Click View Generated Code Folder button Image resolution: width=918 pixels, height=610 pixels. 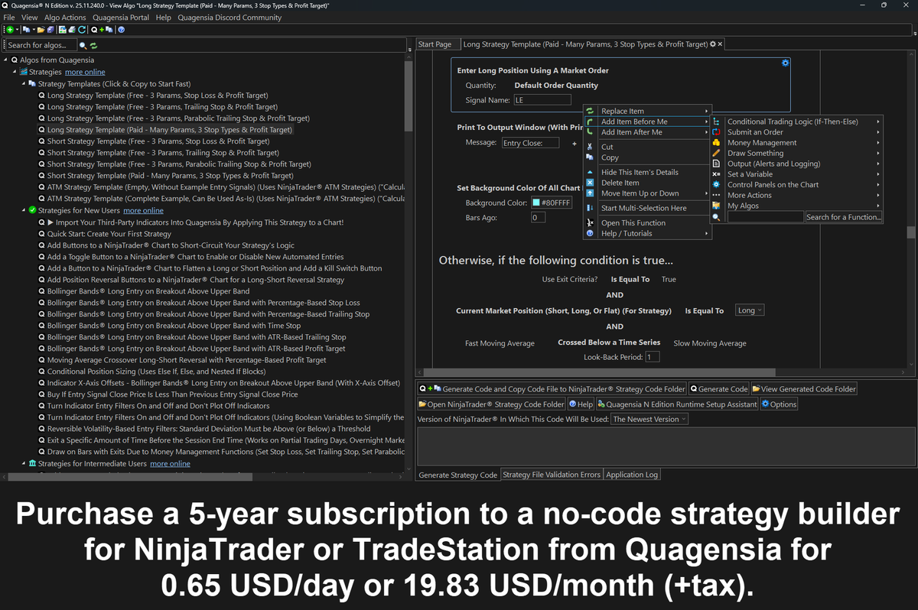pyautogui.click(x=804, y=389)
